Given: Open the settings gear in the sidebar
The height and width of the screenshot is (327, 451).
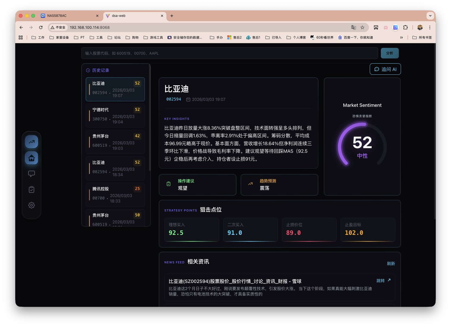Looking at the screenshot, I should 32,205.
